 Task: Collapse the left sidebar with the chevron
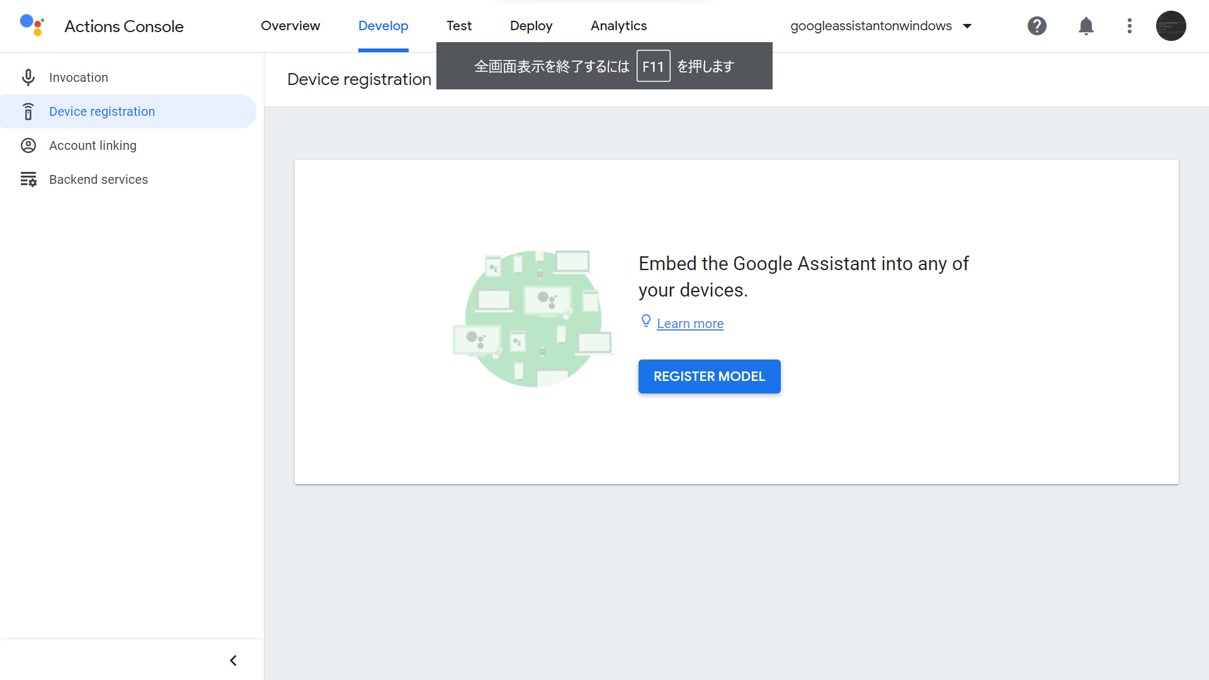point(233,660)
